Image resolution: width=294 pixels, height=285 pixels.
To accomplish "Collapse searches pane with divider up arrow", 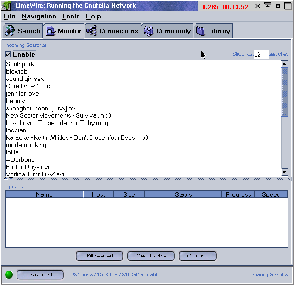I will (x=6, y=178).
